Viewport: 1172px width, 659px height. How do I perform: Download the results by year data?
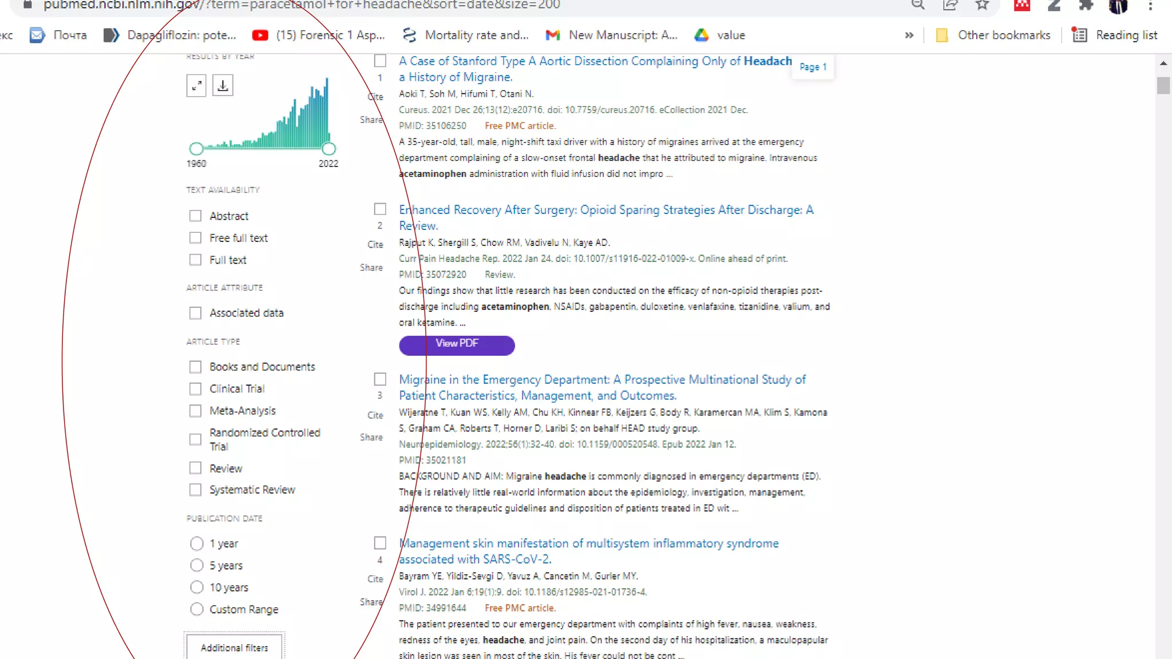(x=223, y=86)
